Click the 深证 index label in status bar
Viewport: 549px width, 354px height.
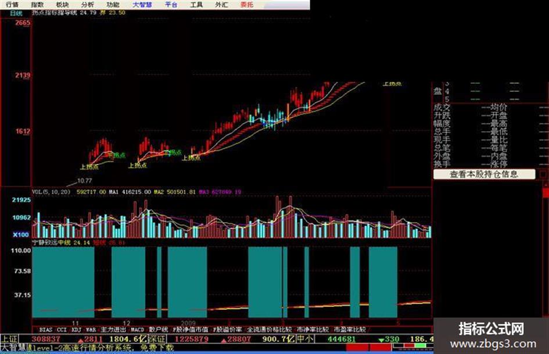pyautogui.click(x=157, y=339)
